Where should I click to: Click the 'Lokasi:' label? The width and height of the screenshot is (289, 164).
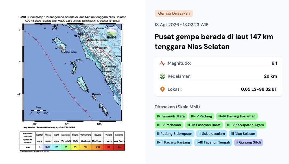coord(174,89)
